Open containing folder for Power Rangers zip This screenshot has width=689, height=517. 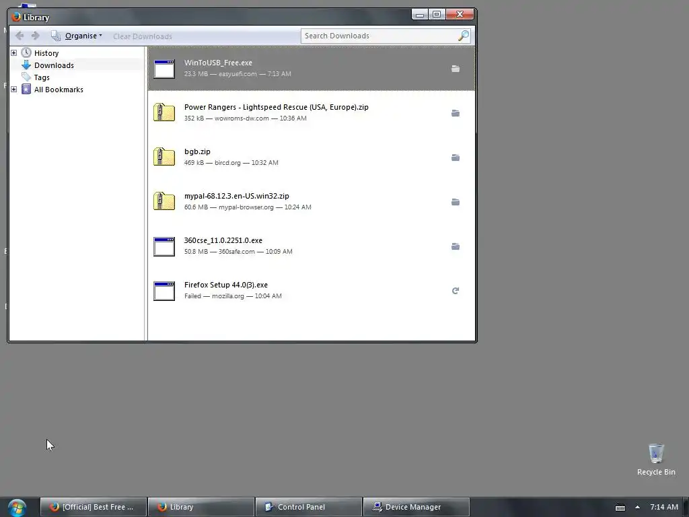tap(456, 113)
